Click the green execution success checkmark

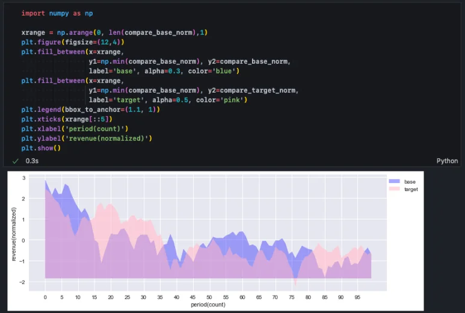tap(15, 161)
